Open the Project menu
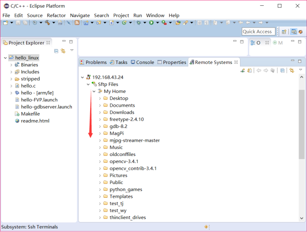The height and width of the screenshot is (232, 307). 121,16
